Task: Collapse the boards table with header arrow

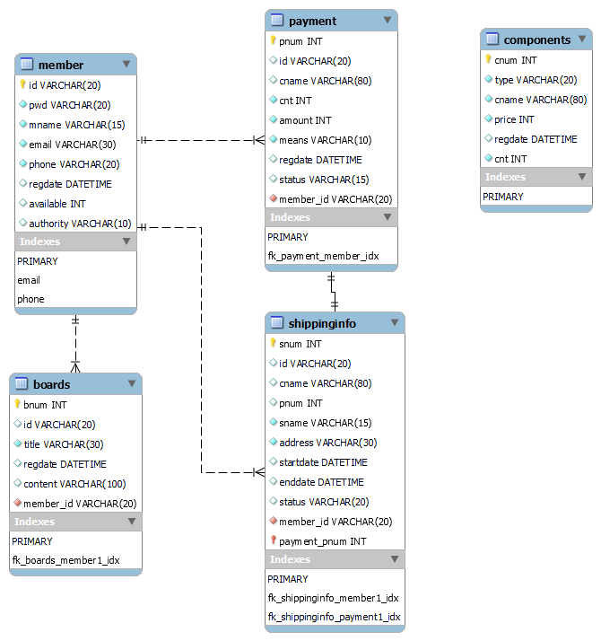Action: pos(132,383)
